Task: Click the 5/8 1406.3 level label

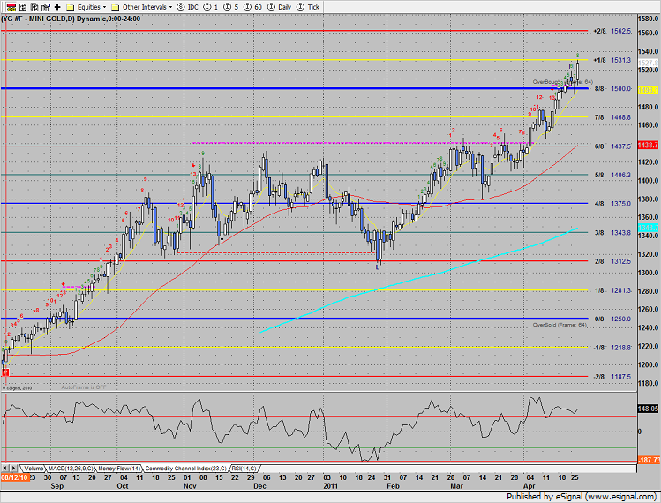Action: pos(613,175)
